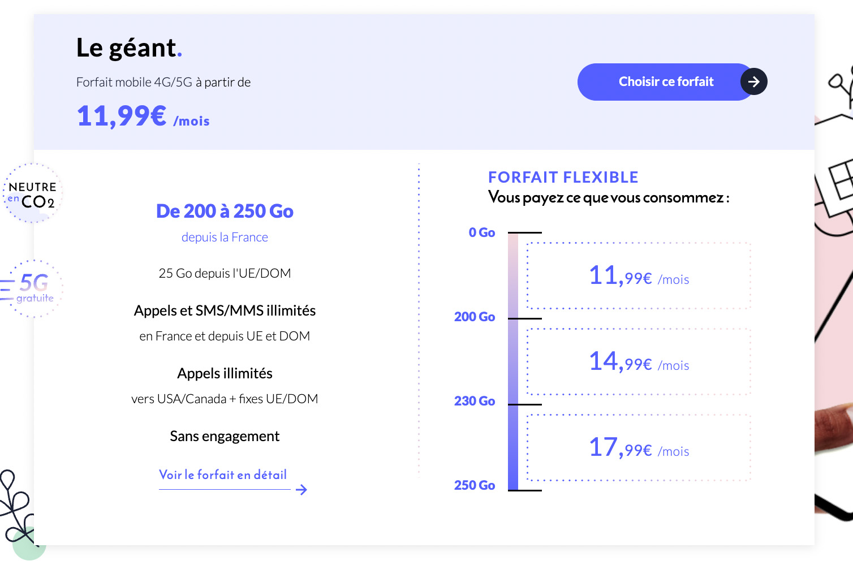The width and height of the screenshot is (853, 561).
Task: Click "depuis la France" text
Action: point(225,238)
